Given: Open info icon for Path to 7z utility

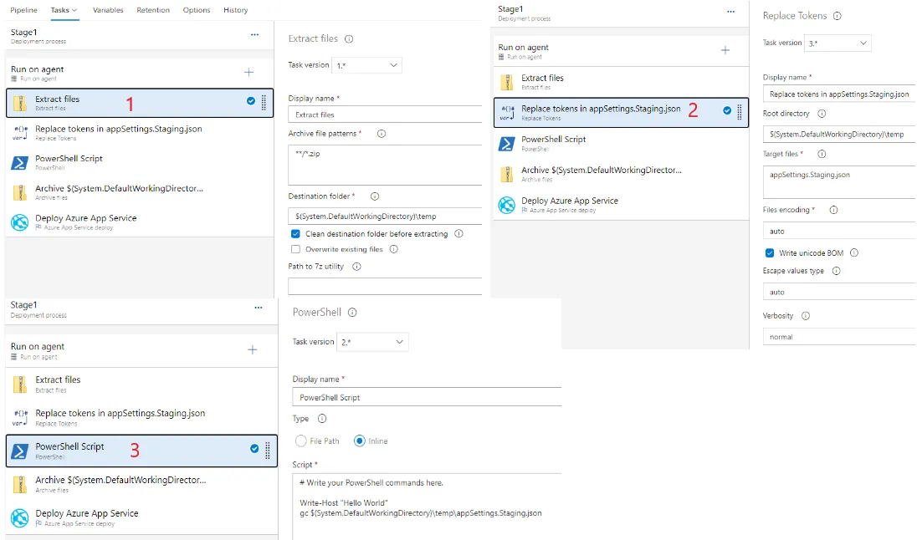Looking at the screenshot, I should pos(356,267).
